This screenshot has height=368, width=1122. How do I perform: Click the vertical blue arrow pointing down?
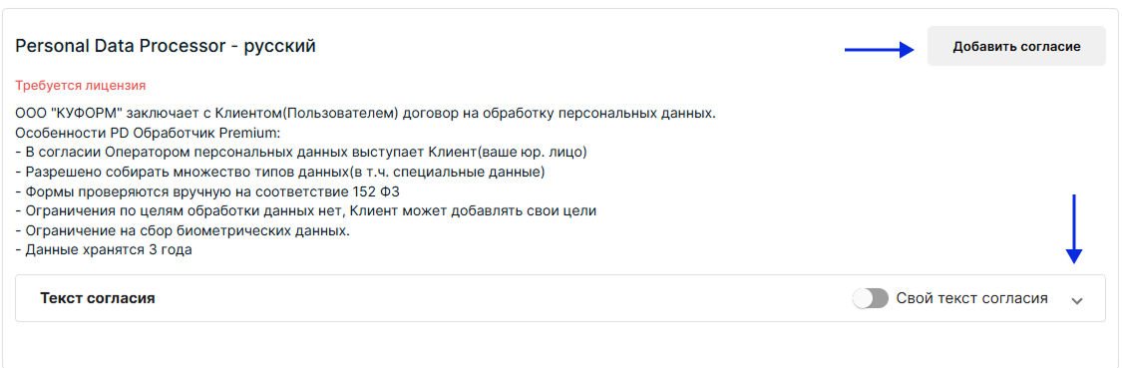(x=1073, y=229)
